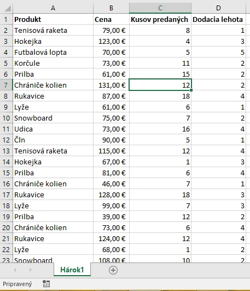
Task: Select the price cell 131,00 €
Action: pyautogui.click(x=111, y=85)
